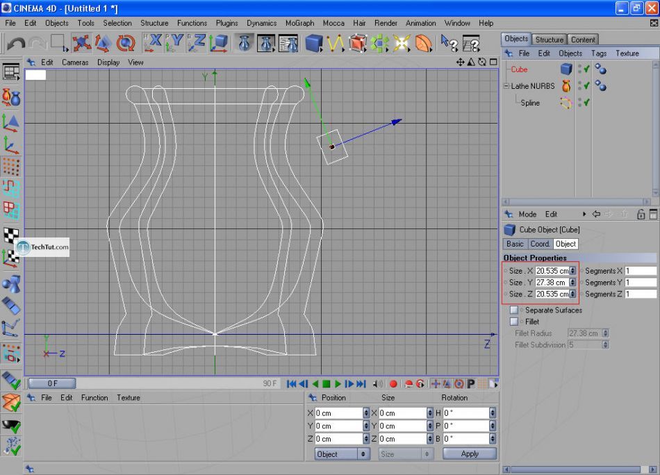This screenshot has width=660, height=475.
Task: Click Position X spinner arrows
Action: (x=366, y=413)
